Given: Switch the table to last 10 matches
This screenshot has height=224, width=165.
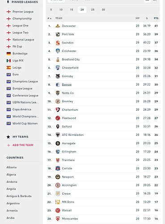Looking at the screenshot, I should click(x=61, y=10).
